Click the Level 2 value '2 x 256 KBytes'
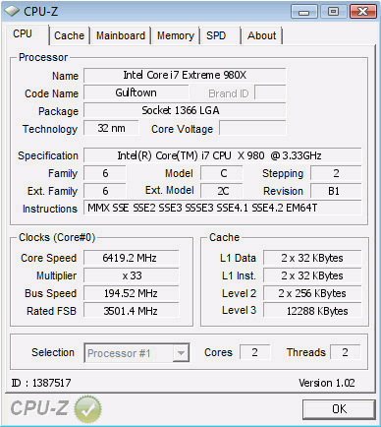Viewport: 381px width, 427px height. pyautogui.click(x=312, y=293)
